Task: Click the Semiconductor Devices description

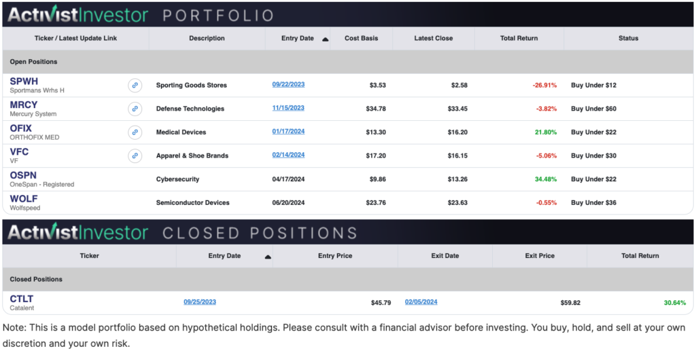Action: click(x=192, y=202)
